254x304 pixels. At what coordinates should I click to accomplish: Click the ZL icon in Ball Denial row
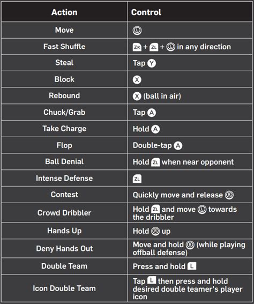pos(155,162)
